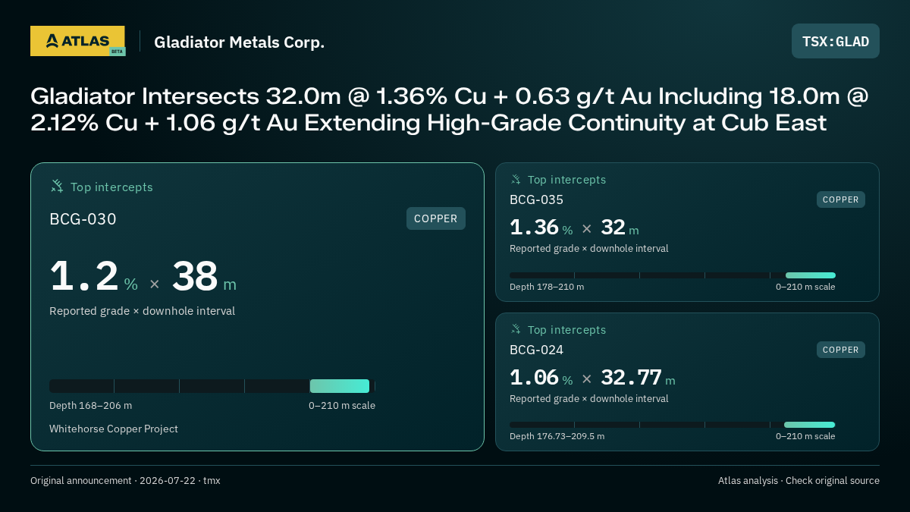Viewport: 910px width, 512px height.
Task: Click Reported grade × downhole interval under 1.2 %
Action: tap(142, 311)
